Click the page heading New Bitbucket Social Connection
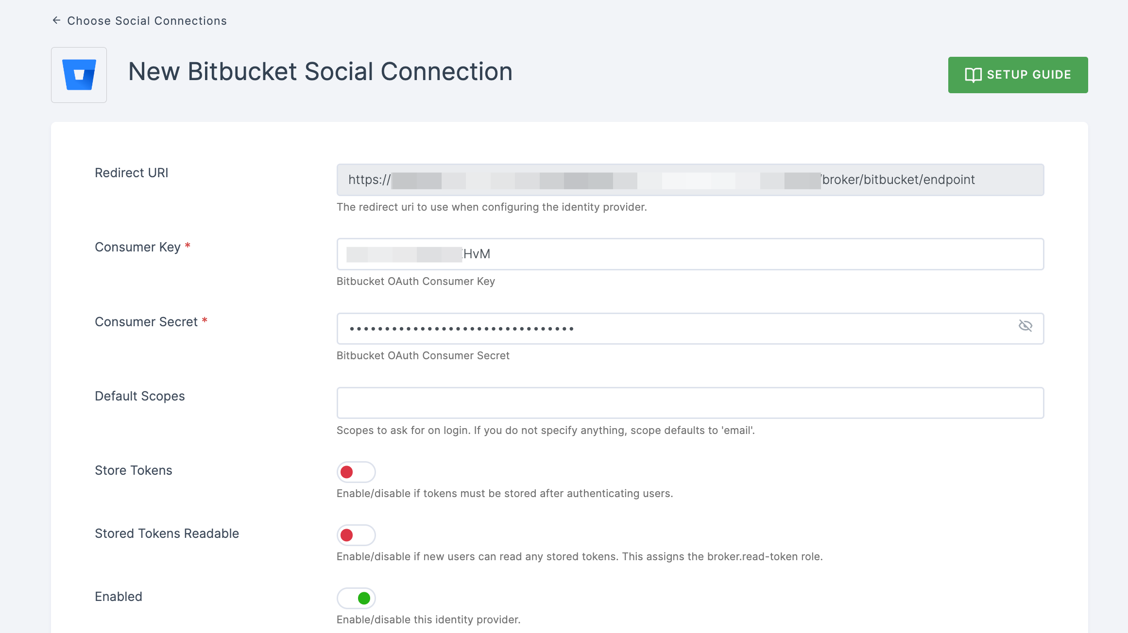Screen dimensions: 1128x633 pyautogui.click(x=320, y=72)
